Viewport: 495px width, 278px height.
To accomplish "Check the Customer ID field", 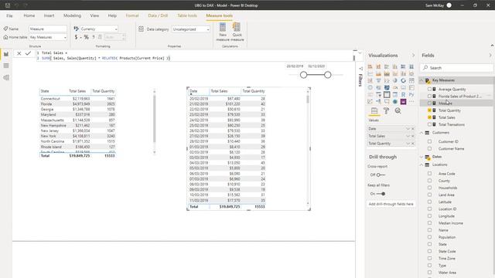I will point(429,141).
